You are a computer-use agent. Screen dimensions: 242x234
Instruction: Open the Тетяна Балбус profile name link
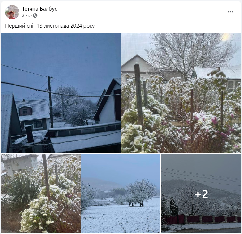39,9
